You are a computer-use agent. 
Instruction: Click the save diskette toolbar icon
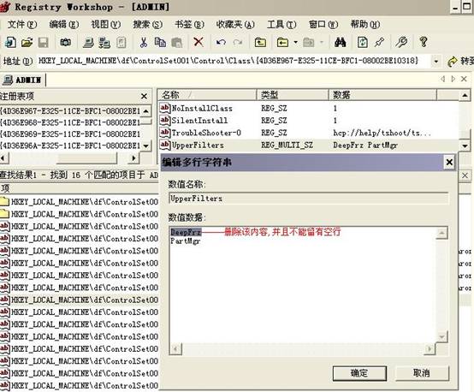(44, 42)
